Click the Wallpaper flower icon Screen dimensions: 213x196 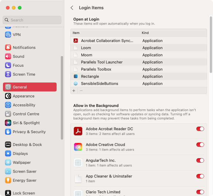pyautogui.click(x=8, y=162)
